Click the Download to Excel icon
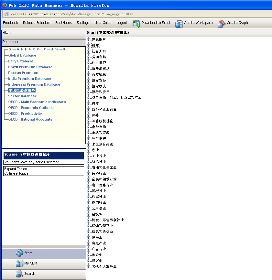 (x=136, y=24)
